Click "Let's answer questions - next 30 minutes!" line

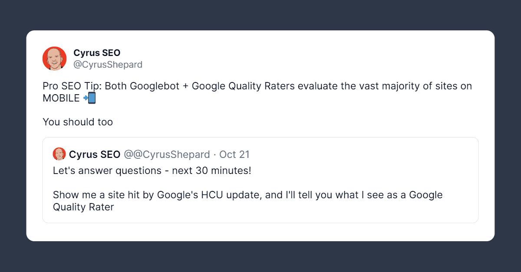(152, 170)
